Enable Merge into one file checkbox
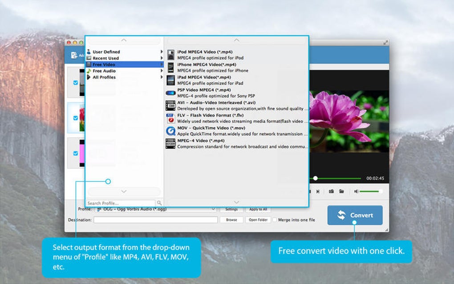The width and height of the screenshot is (454, 284). point(275,220)
